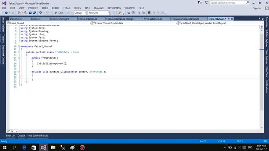Click the Sign in link

(x=257, y=8)
